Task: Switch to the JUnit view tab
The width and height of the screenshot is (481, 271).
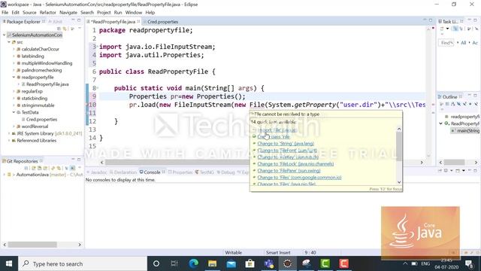Action: 56,22
